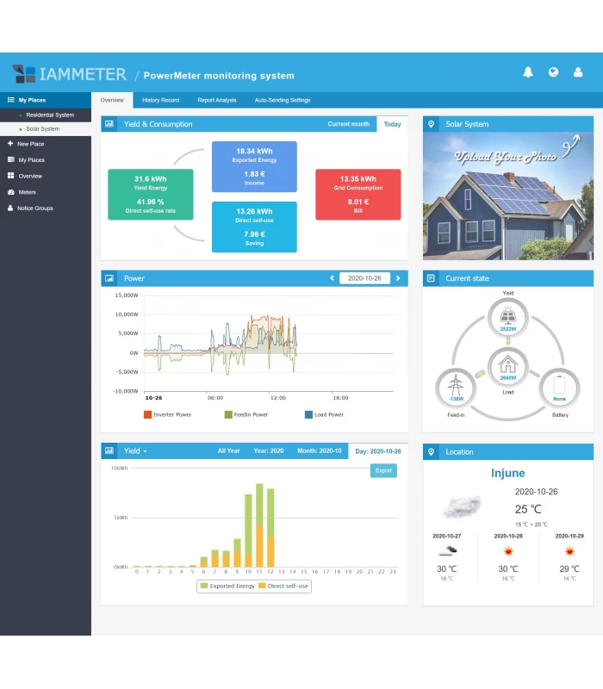Viewport: 603px width, 689px height.
Task: Click the red Grid Consumption card
Action: pos(357,195)
